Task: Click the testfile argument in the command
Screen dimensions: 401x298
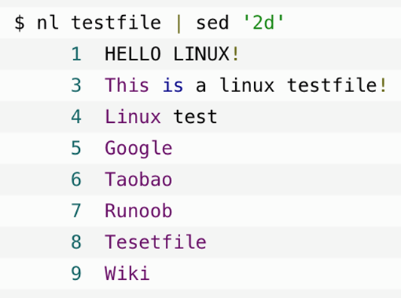Action: click(116, 23)
